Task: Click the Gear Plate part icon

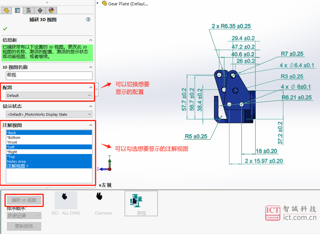Action: pos(104,3)
